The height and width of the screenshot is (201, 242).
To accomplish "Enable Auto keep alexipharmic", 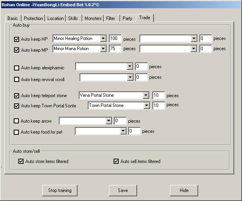I will point(16,68).
